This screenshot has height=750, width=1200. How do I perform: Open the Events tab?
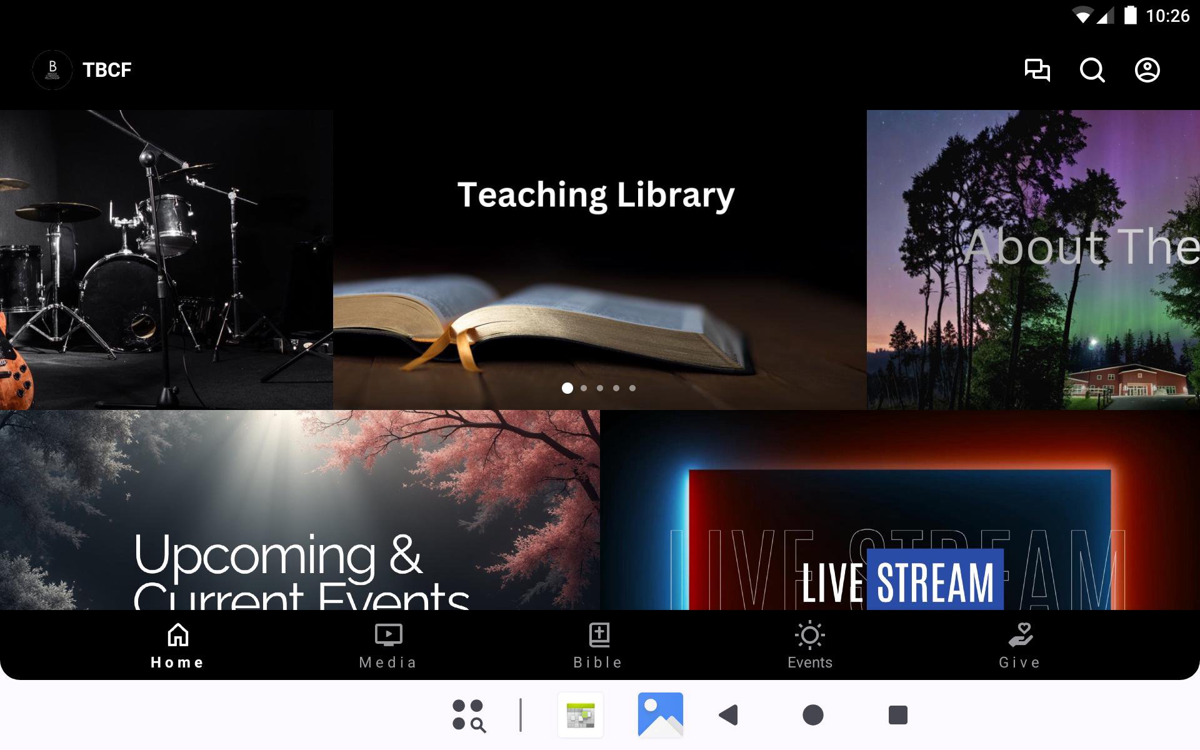tap(809, 646)
